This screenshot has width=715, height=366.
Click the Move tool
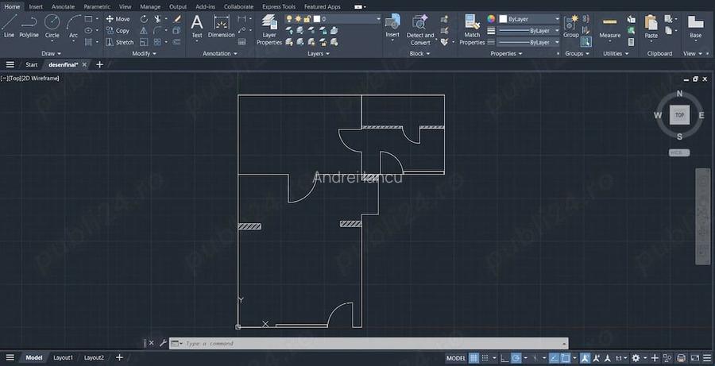tap(118, 19)
